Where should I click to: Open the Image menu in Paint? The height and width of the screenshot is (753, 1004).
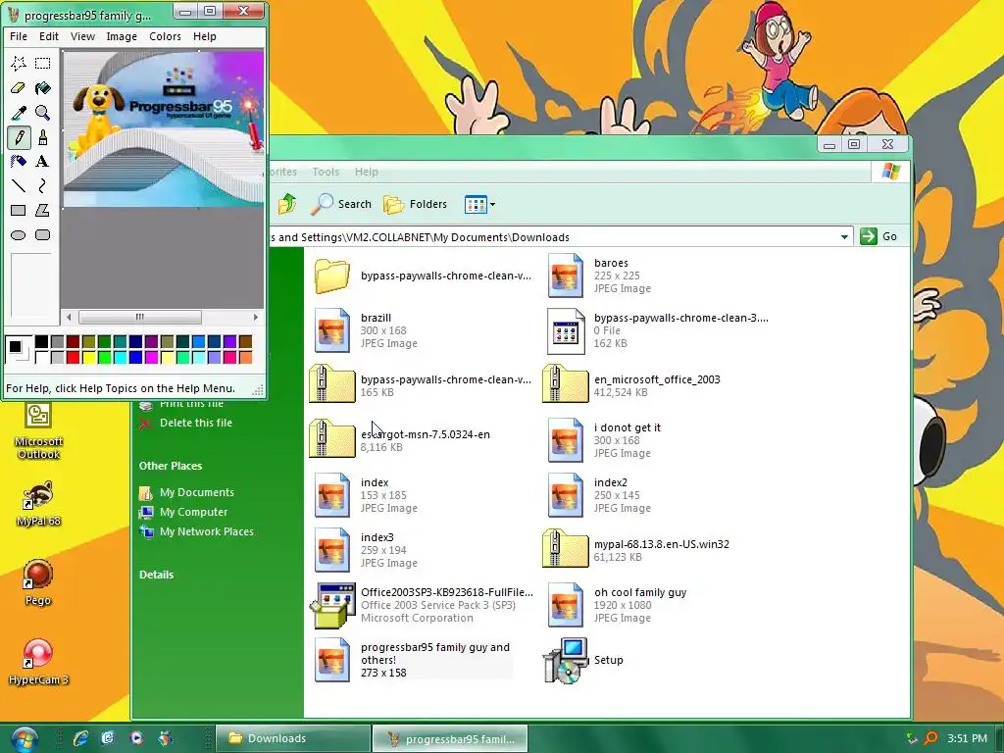click(122, 36)
